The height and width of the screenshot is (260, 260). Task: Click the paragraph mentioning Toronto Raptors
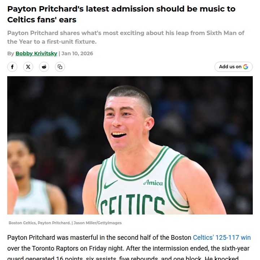point(129,247)
